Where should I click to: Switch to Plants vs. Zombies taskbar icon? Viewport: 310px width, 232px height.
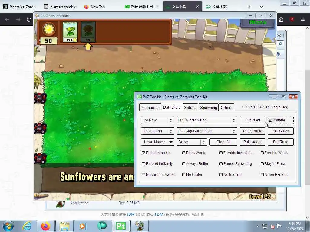[x=140, y=226]
